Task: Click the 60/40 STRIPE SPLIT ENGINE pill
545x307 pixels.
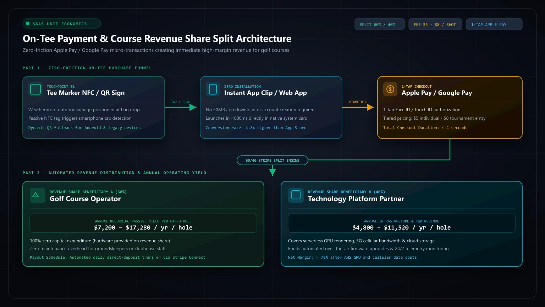Action: (x=272, y=161)
